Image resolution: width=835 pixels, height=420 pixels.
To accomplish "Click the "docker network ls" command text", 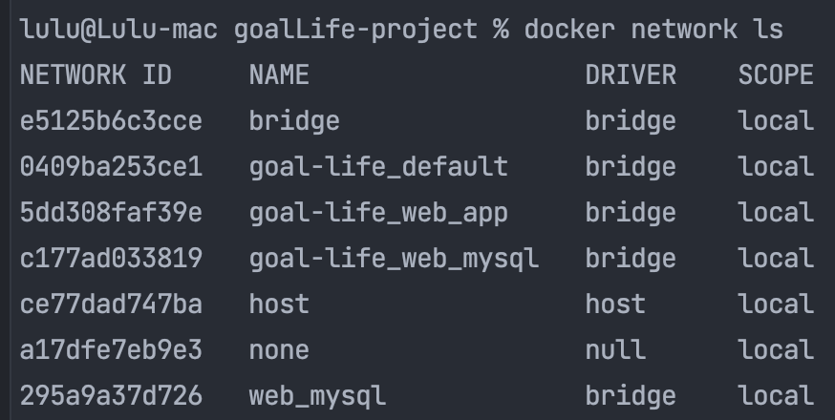I will (x=653, y=29).
